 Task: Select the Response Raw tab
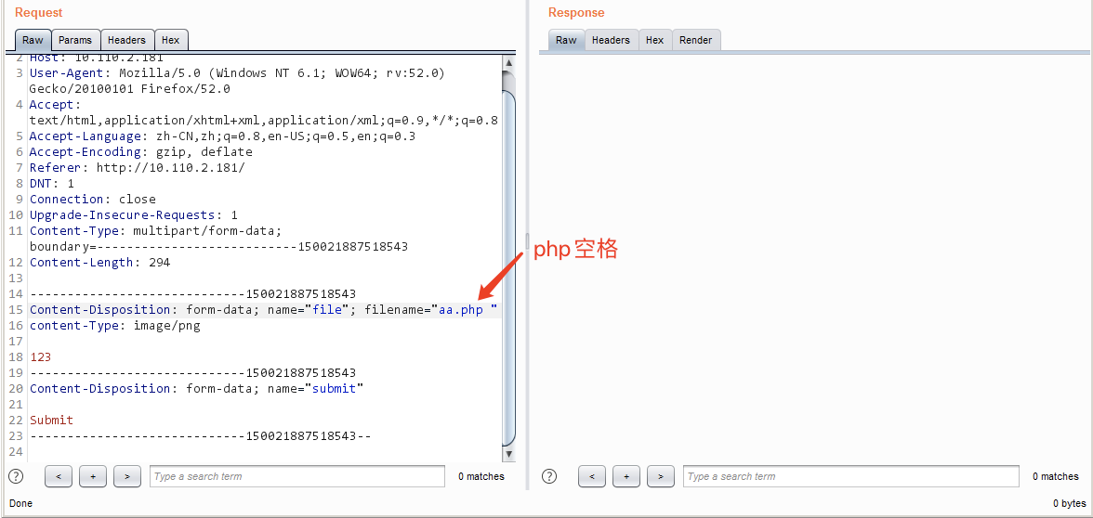[566, 41]
